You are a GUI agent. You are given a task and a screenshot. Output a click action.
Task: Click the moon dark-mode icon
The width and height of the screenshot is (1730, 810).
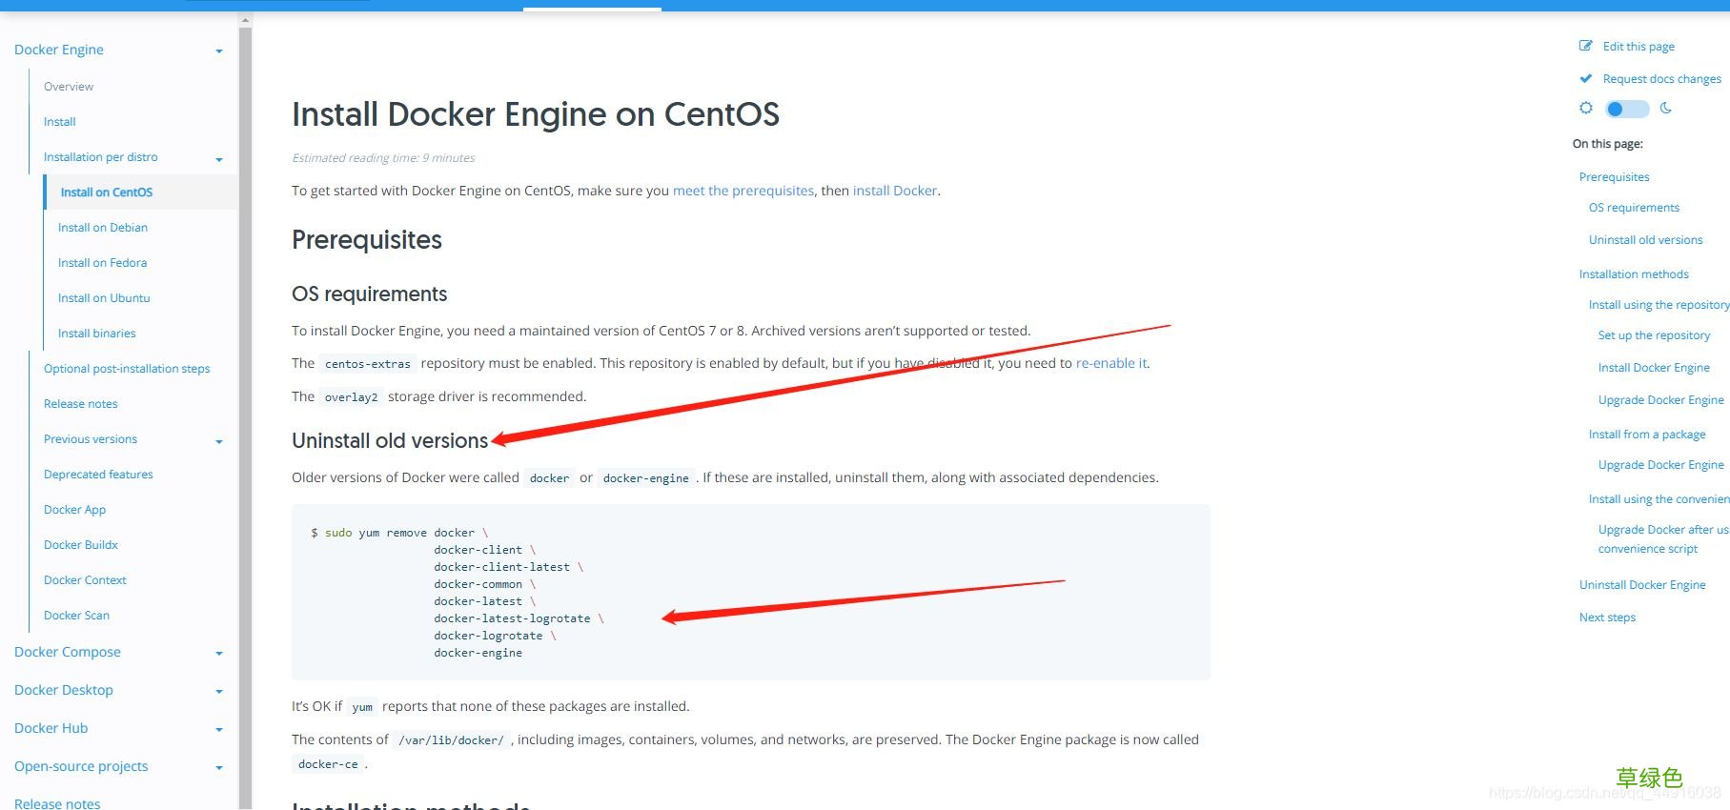pyautogui.click(x=1666, y=108)
